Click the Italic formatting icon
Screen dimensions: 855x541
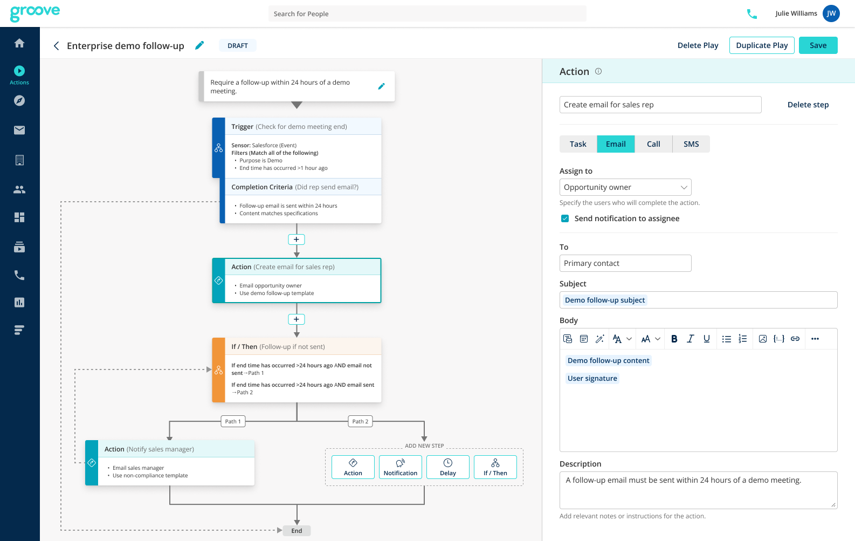tap(691, 339)
